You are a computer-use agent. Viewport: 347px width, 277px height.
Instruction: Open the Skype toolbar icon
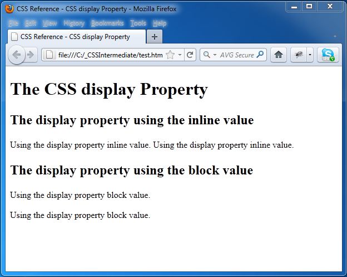[328, 55]
